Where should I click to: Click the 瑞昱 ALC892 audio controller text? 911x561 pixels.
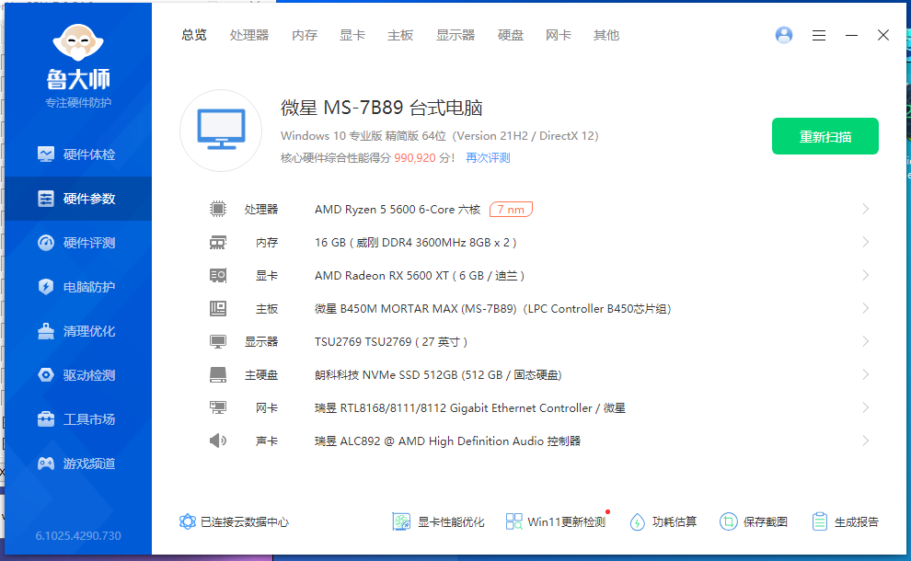(447, 441)
